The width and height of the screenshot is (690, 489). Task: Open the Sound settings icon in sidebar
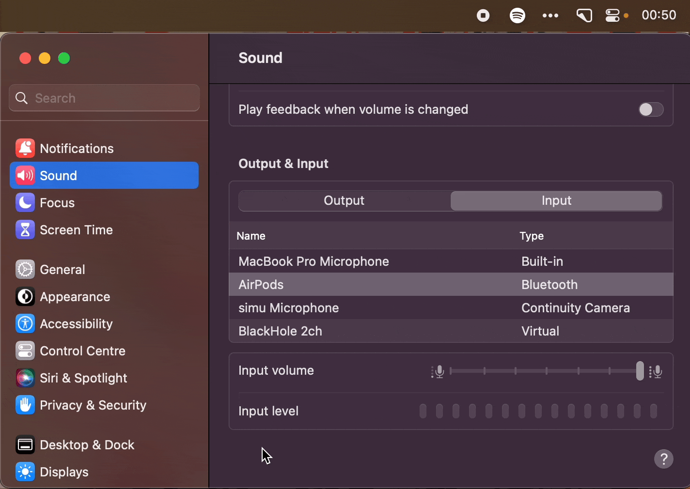(x=25, y=175)
